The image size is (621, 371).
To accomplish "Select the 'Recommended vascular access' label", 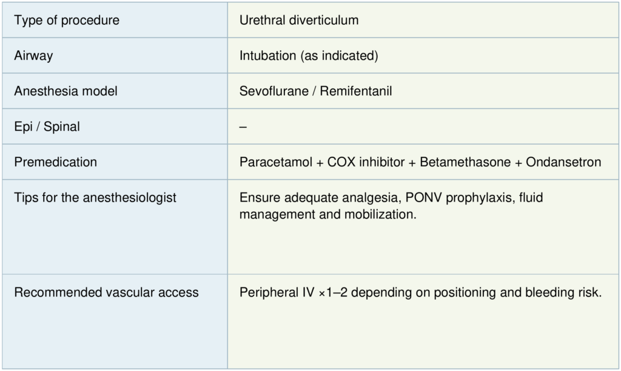I will click(x=106, y=293).
